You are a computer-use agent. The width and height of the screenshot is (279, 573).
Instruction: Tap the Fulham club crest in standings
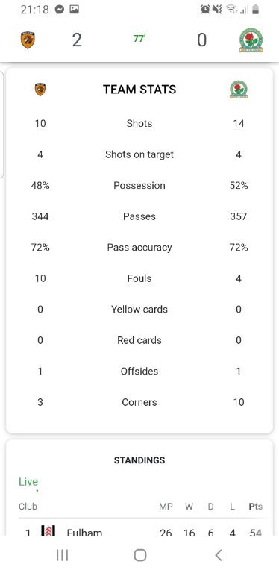48,530
